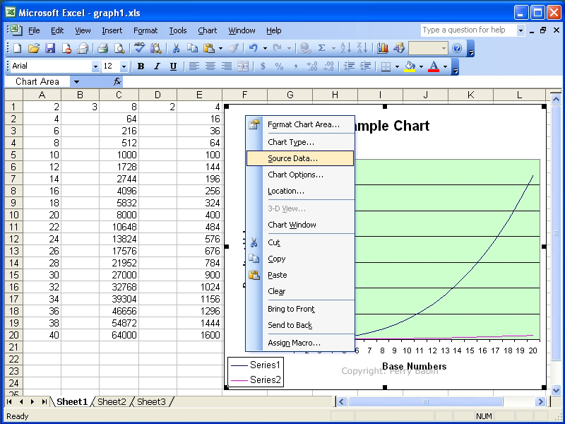This screenshot has height=424, width=565.
Task: Click the Series1 legend entry
Action: tap(255, 365)
